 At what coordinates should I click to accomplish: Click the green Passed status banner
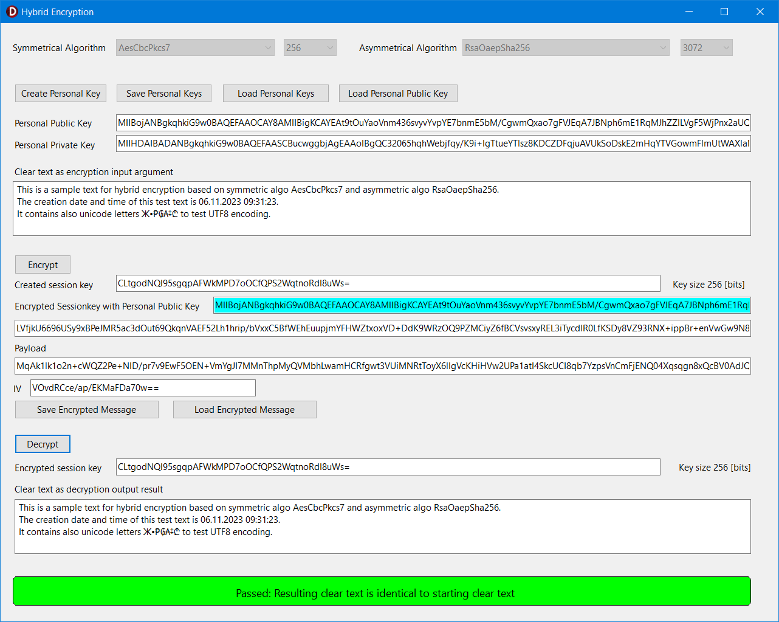pos(383,590)
